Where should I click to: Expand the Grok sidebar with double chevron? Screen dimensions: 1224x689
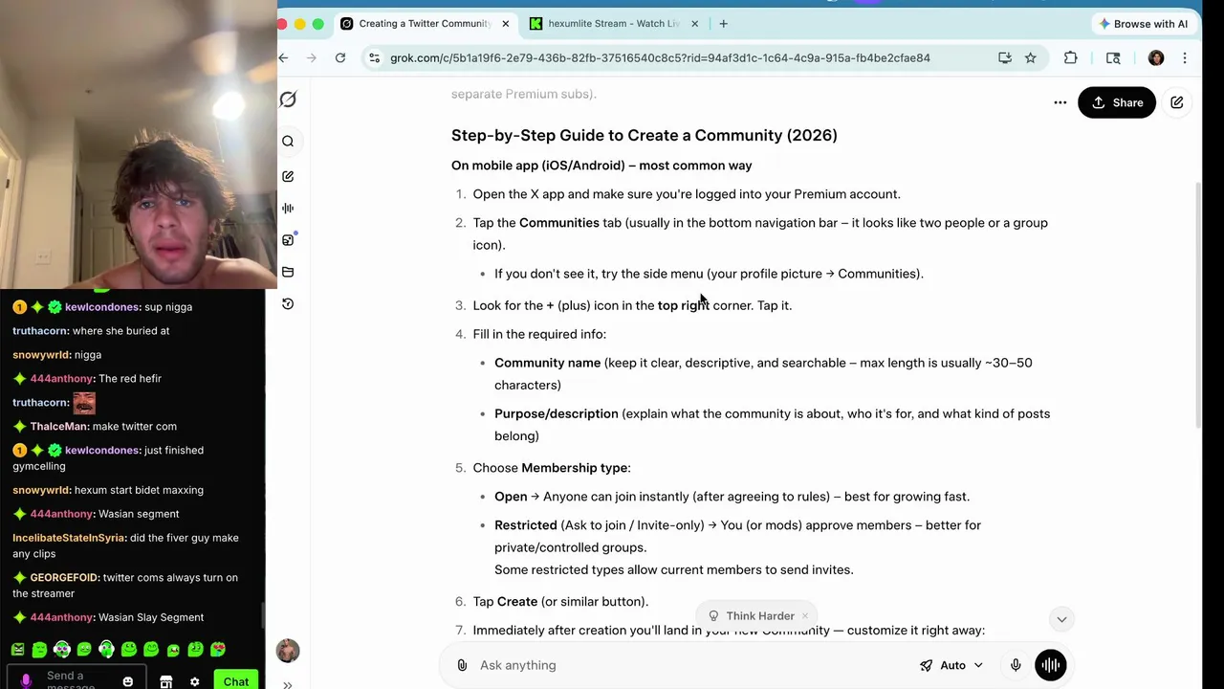(287, 684)
